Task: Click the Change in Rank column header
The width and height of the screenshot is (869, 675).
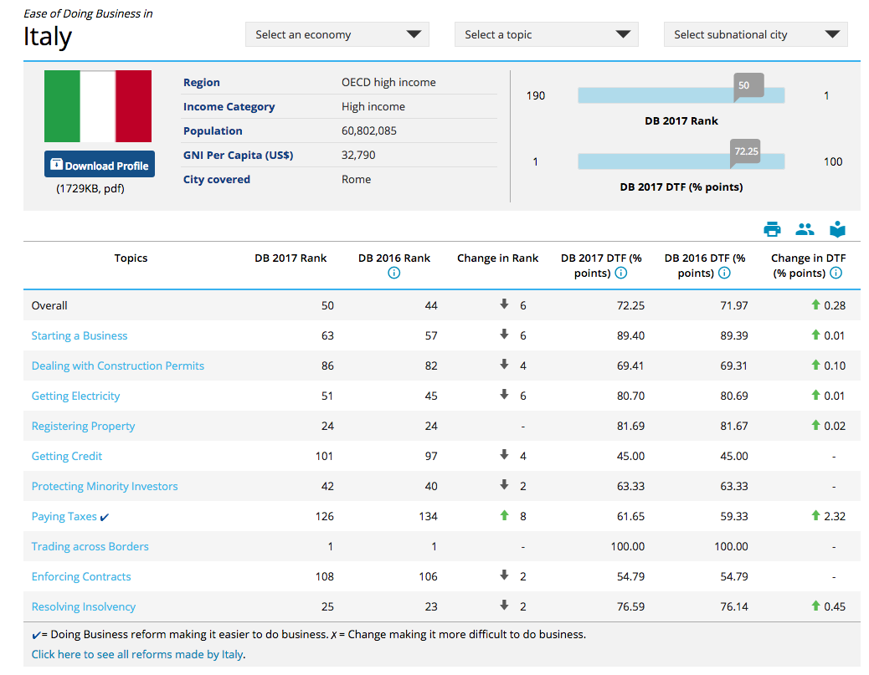Action: coord(497,258)
